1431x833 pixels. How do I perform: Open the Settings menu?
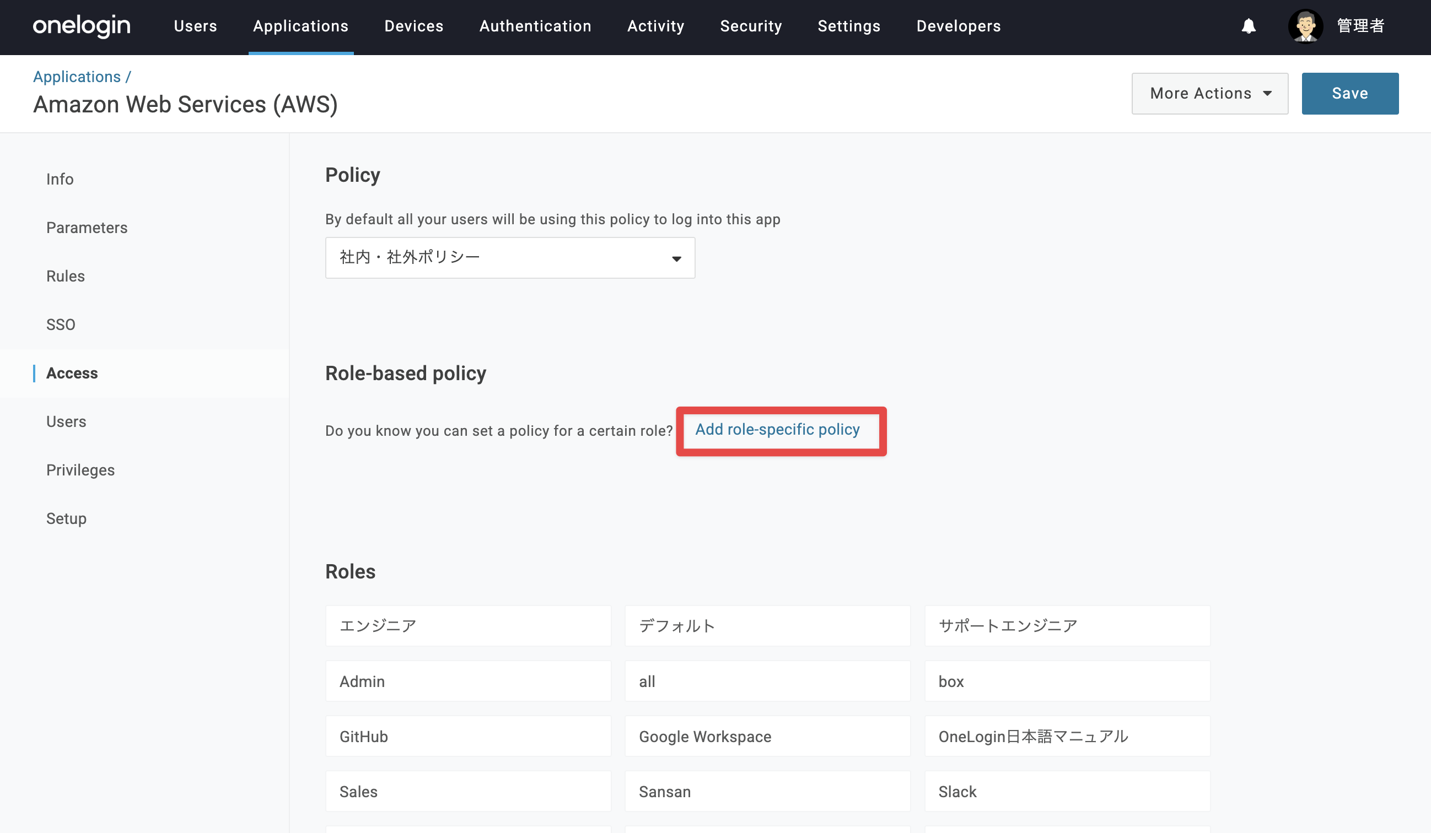pos(849,26)
